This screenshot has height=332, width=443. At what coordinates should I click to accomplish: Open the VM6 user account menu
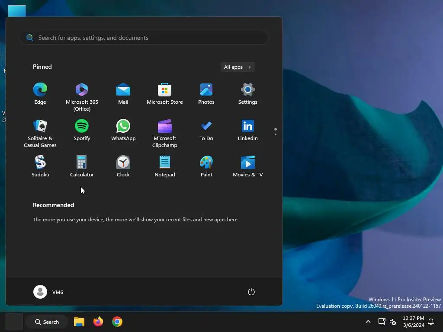(x=48, y=292)
